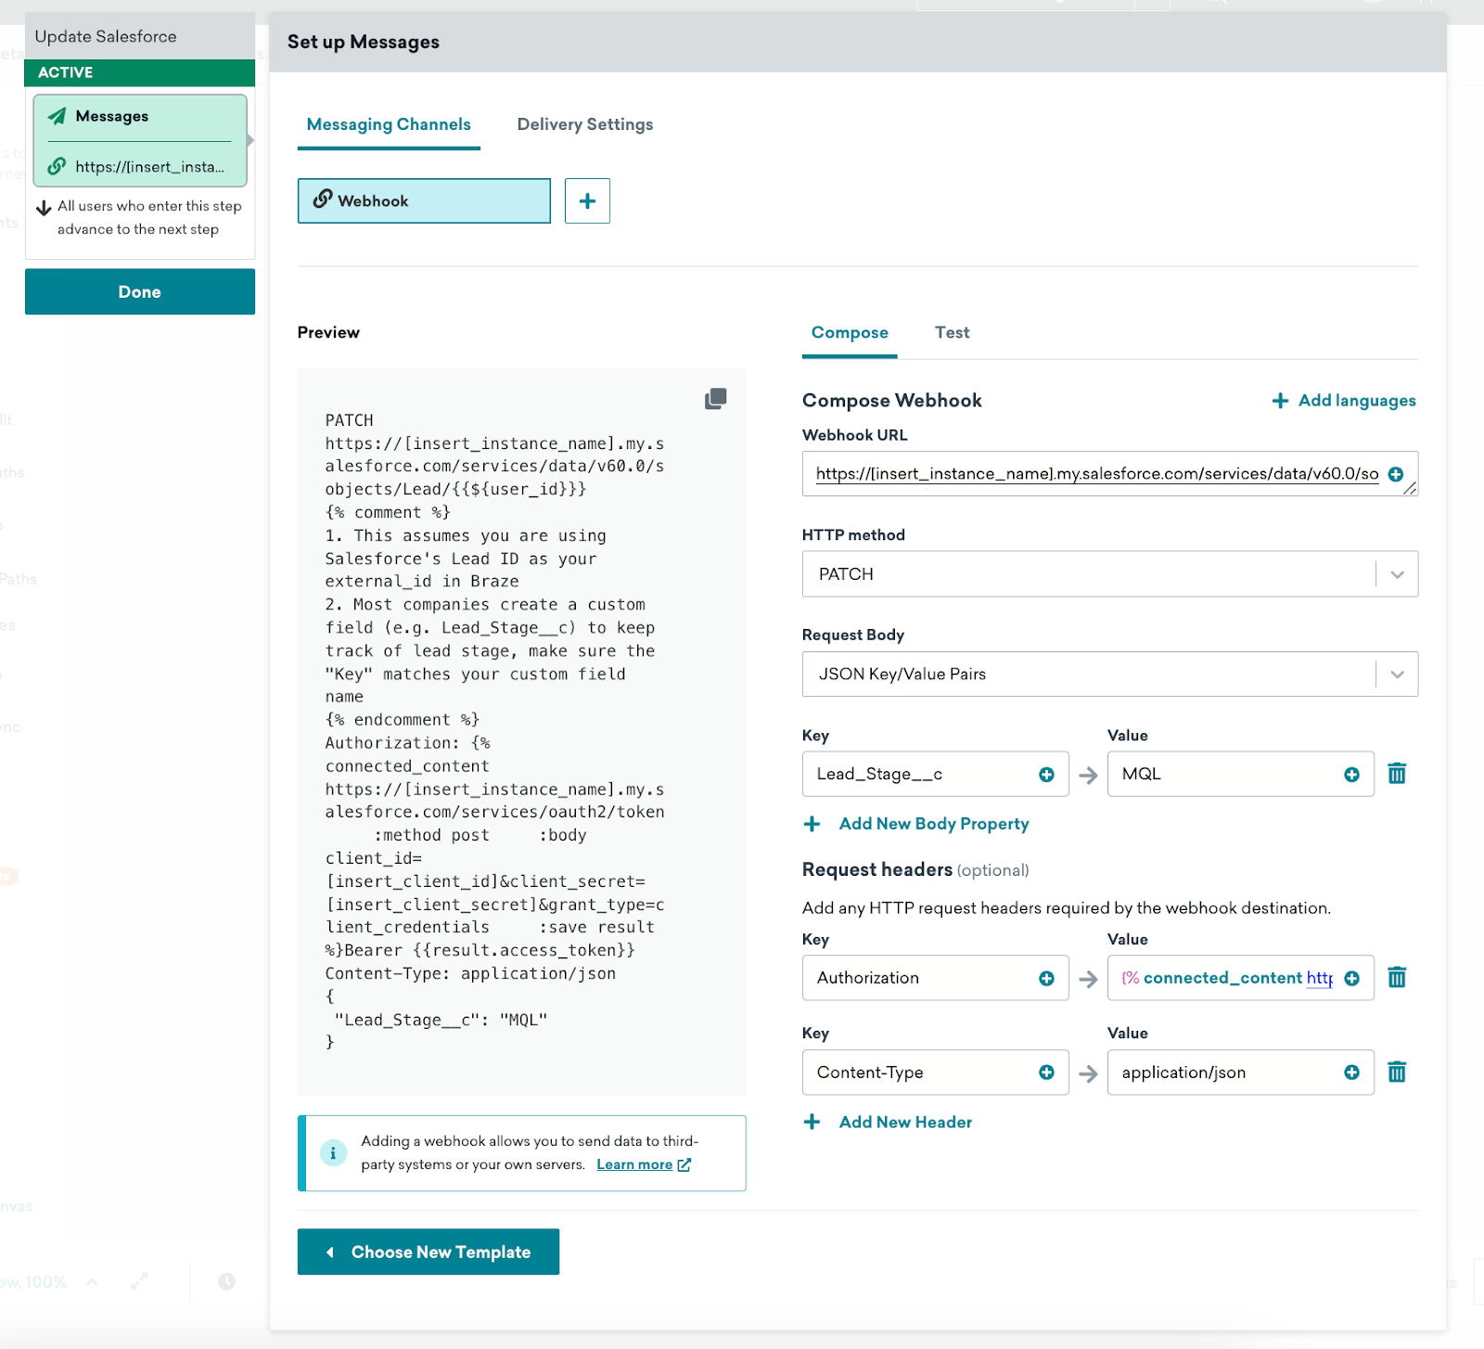Open the Request Body dropdown showing JSON Key/Value Pairs
Image resolution: width=1484 pixels, height=1349 pixels.
pos(1109,674)
